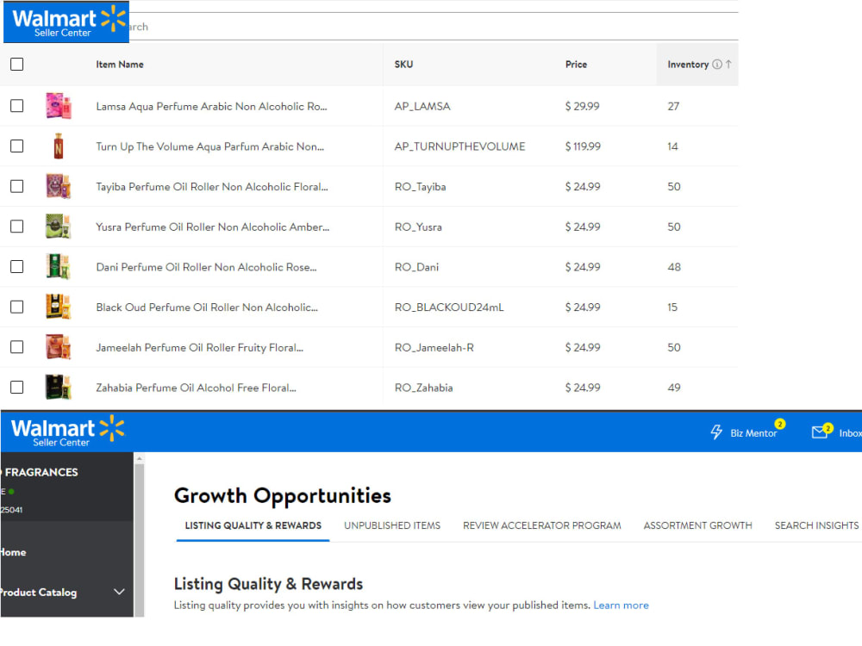The height and width of the screenshot is (646, 862).
Task: Open the Assortment Growth tab
Action: pos(697,525)
